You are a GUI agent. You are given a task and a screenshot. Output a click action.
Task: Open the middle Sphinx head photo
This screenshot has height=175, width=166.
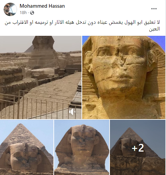(81, 148)
